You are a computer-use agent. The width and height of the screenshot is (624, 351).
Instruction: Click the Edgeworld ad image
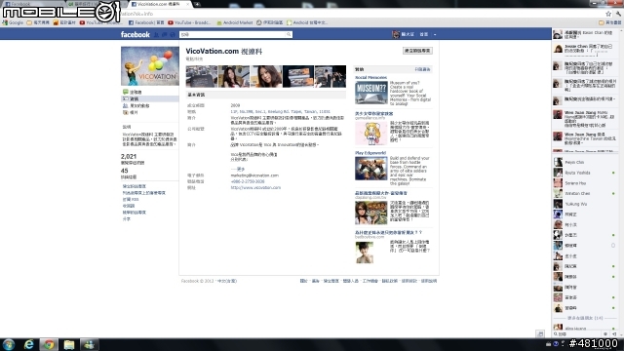tap(370, 169)
